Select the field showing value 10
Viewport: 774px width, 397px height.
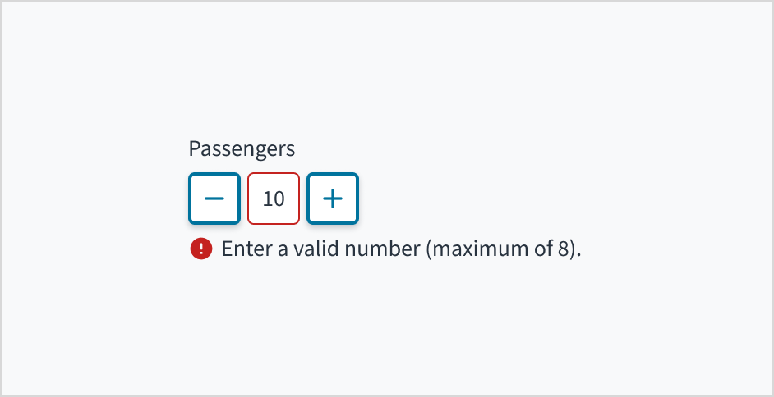click(274, 198)
